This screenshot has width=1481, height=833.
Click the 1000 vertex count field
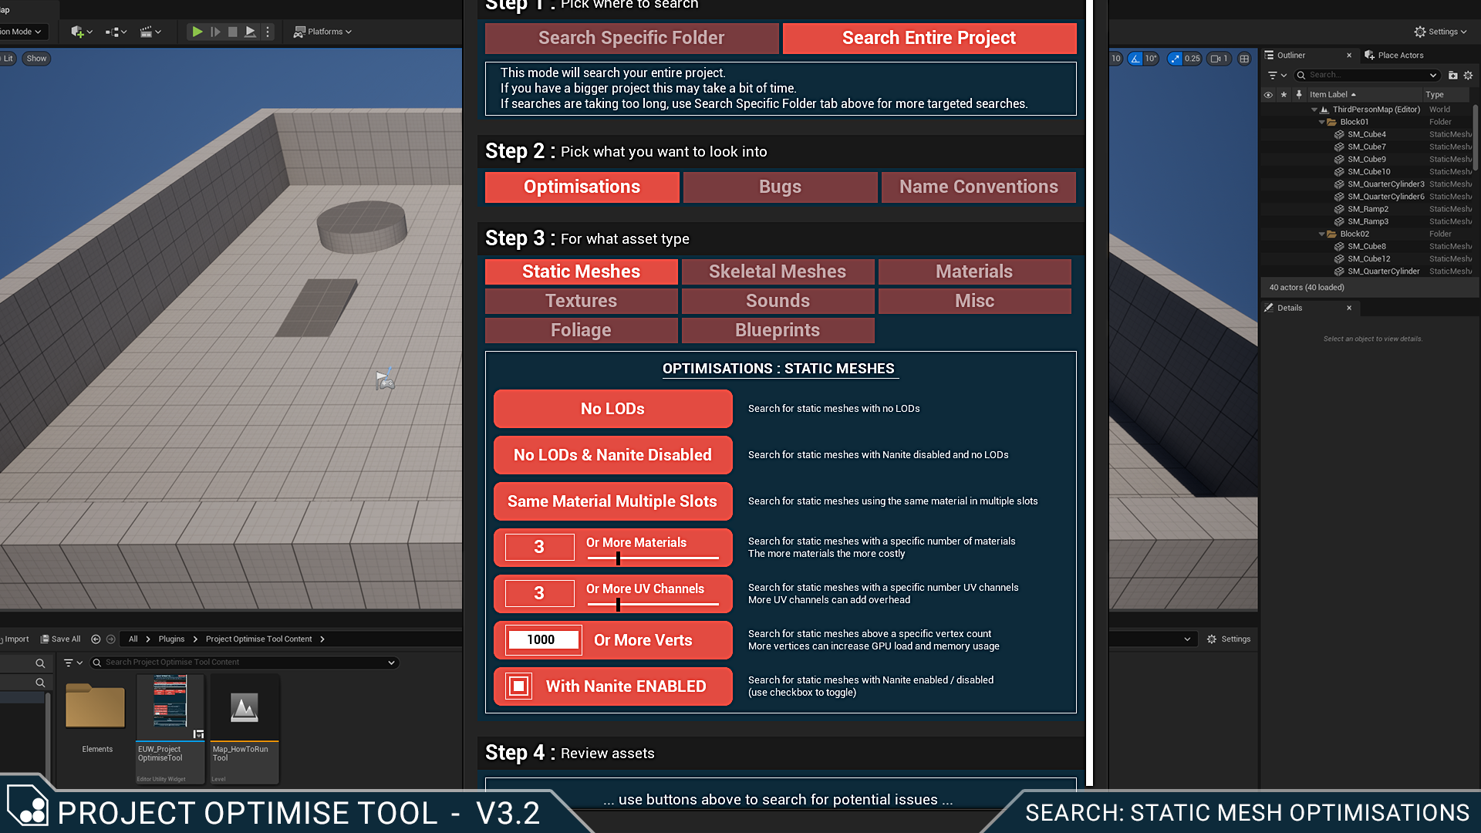[x=543, y=639]
